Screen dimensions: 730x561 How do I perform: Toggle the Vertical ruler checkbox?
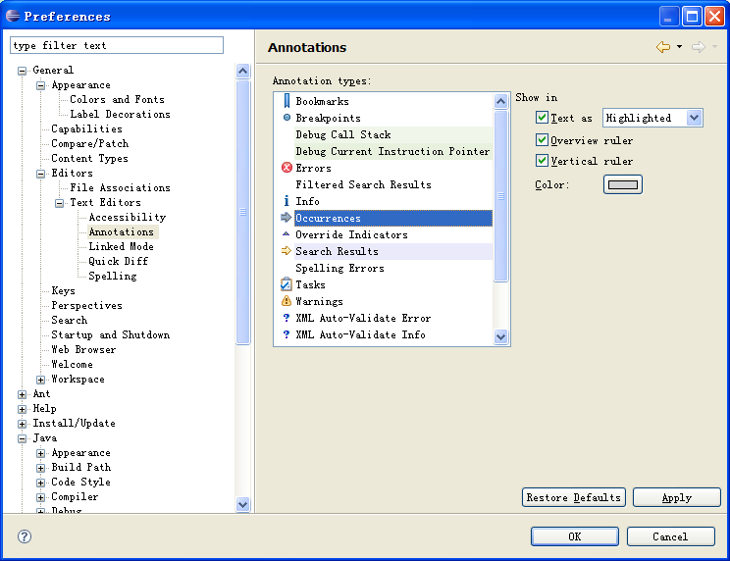(x=542, y=161)
